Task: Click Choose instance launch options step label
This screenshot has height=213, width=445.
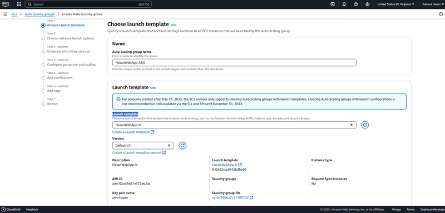Action: pos(71,38)
